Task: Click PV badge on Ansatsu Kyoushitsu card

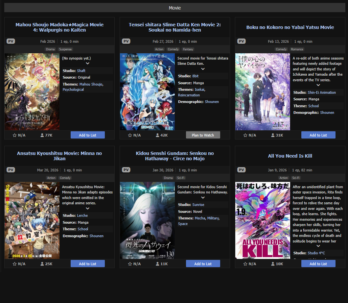Action: [11, 170]
